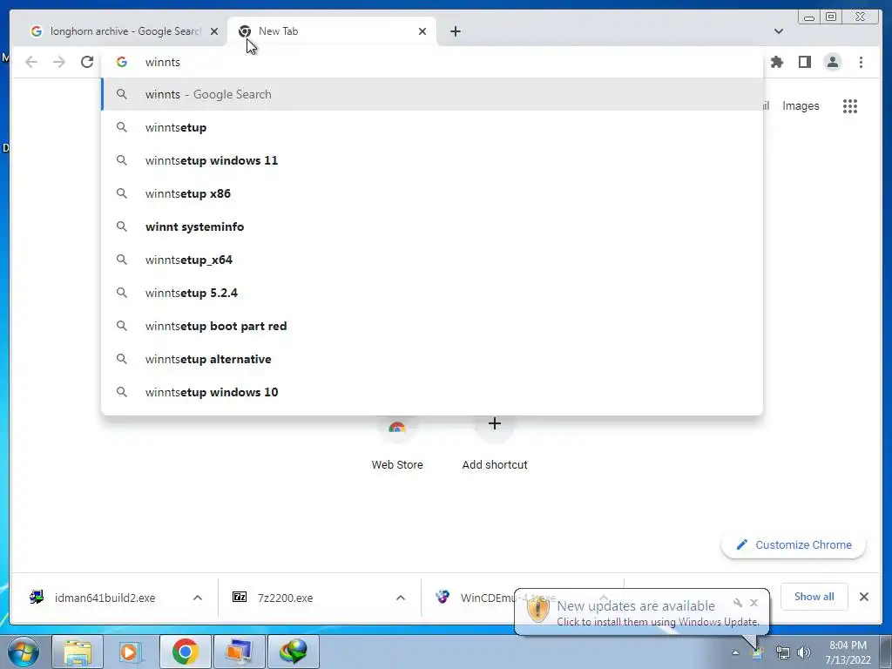Click the browser Forward arrow
The height and width of the screenshot is (669, 892).
pyautogui.click(x=59, y=62)
